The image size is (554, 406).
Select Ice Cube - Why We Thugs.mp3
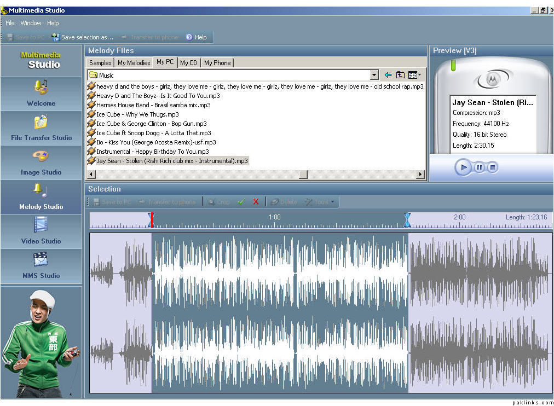pos(137,114)
